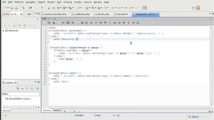Screen dimensions: 214x120
Task: Open the Navigate menu
Action: (30, 2)
